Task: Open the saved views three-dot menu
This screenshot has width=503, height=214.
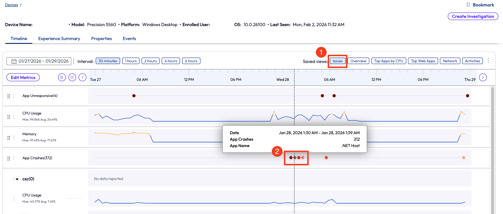Action: tap(488, 61)
